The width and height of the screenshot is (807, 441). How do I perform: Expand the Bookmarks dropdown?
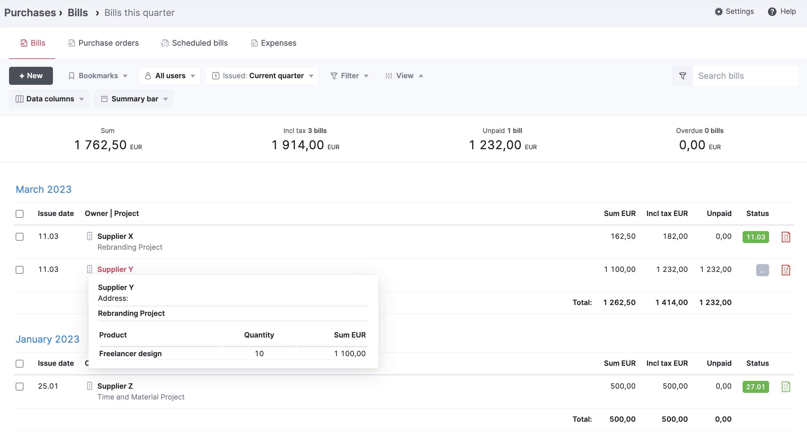pos(98,76)
